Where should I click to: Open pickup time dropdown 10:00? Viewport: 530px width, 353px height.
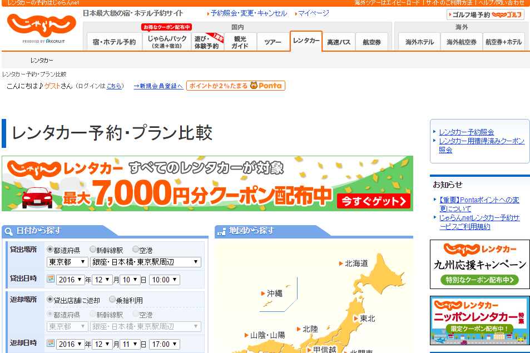point(165,280)
